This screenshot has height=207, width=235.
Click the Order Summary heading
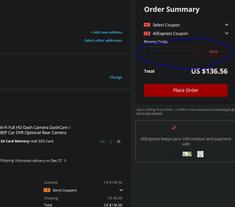click(172, 9)
